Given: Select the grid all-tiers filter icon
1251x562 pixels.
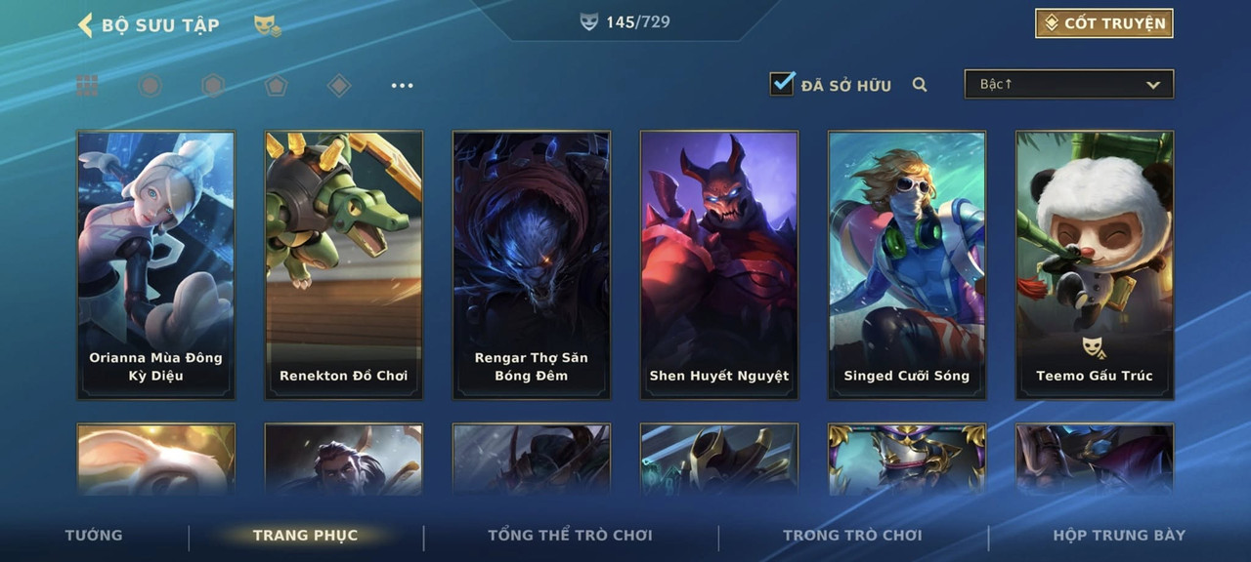Looking at the screenshot, I should pos(88,86).
